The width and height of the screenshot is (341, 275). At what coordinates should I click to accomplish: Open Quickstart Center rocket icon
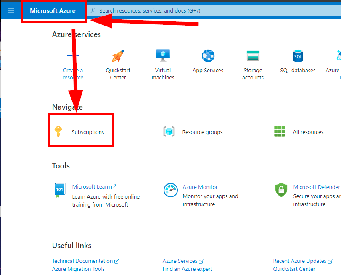pyautogui.click(x=118, y=56)
